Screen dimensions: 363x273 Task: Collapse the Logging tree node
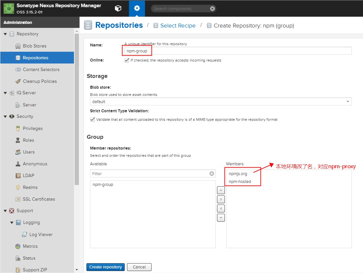tap(12, 223)
